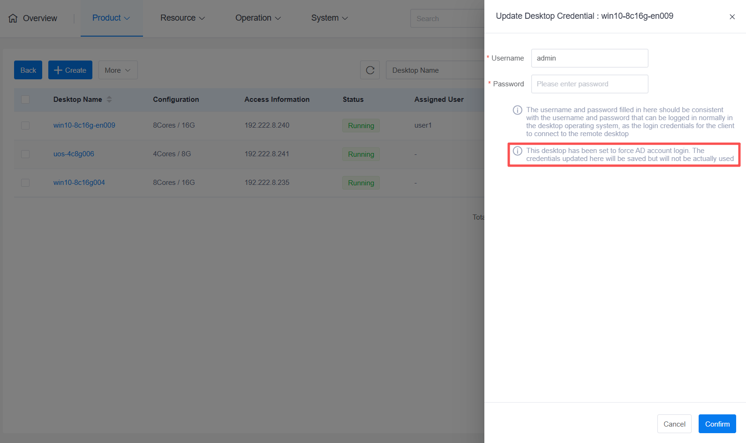This screenshot has height=443, width=746.
Task: Open the System menu
Action: 329,18
